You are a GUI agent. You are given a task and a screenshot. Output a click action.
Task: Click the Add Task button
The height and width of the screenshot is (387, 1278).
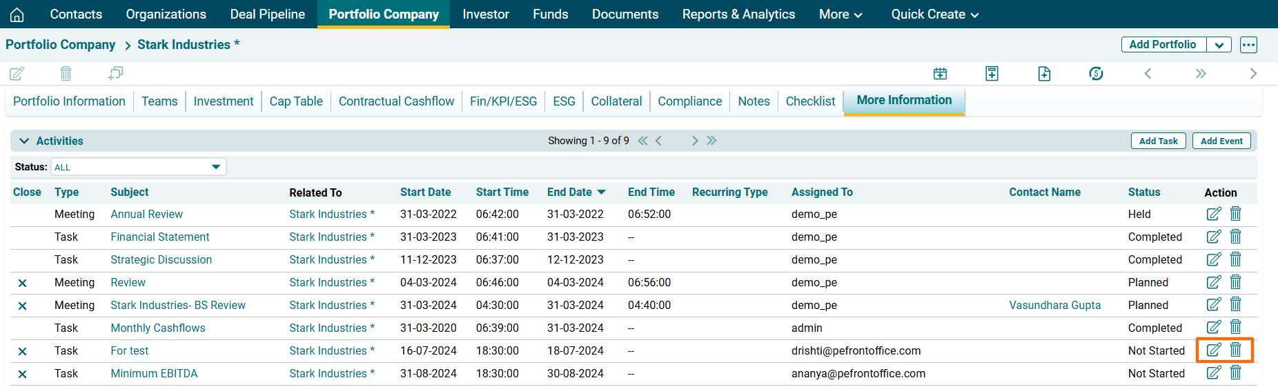1158,141
